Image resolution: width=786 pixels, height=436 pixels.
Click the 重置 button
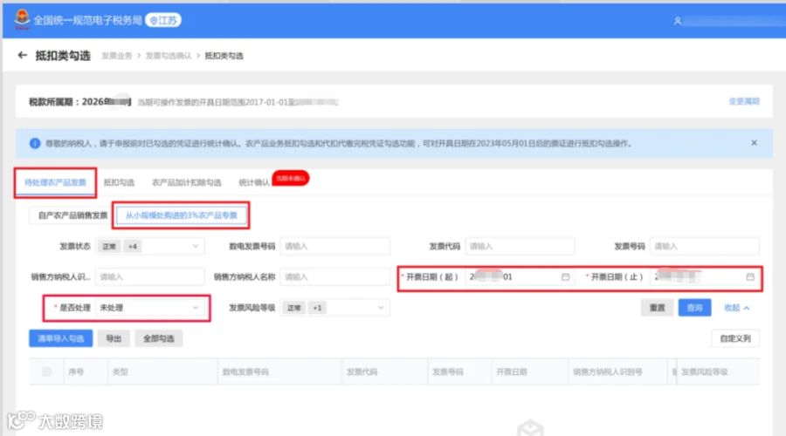[657, 308]
